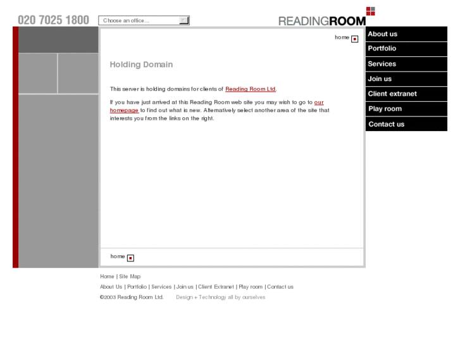Click the footer Services link

click(x=161, y=287)
